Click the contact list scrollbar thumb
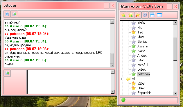This screenshot has width=183, height=107. (175, 49)
